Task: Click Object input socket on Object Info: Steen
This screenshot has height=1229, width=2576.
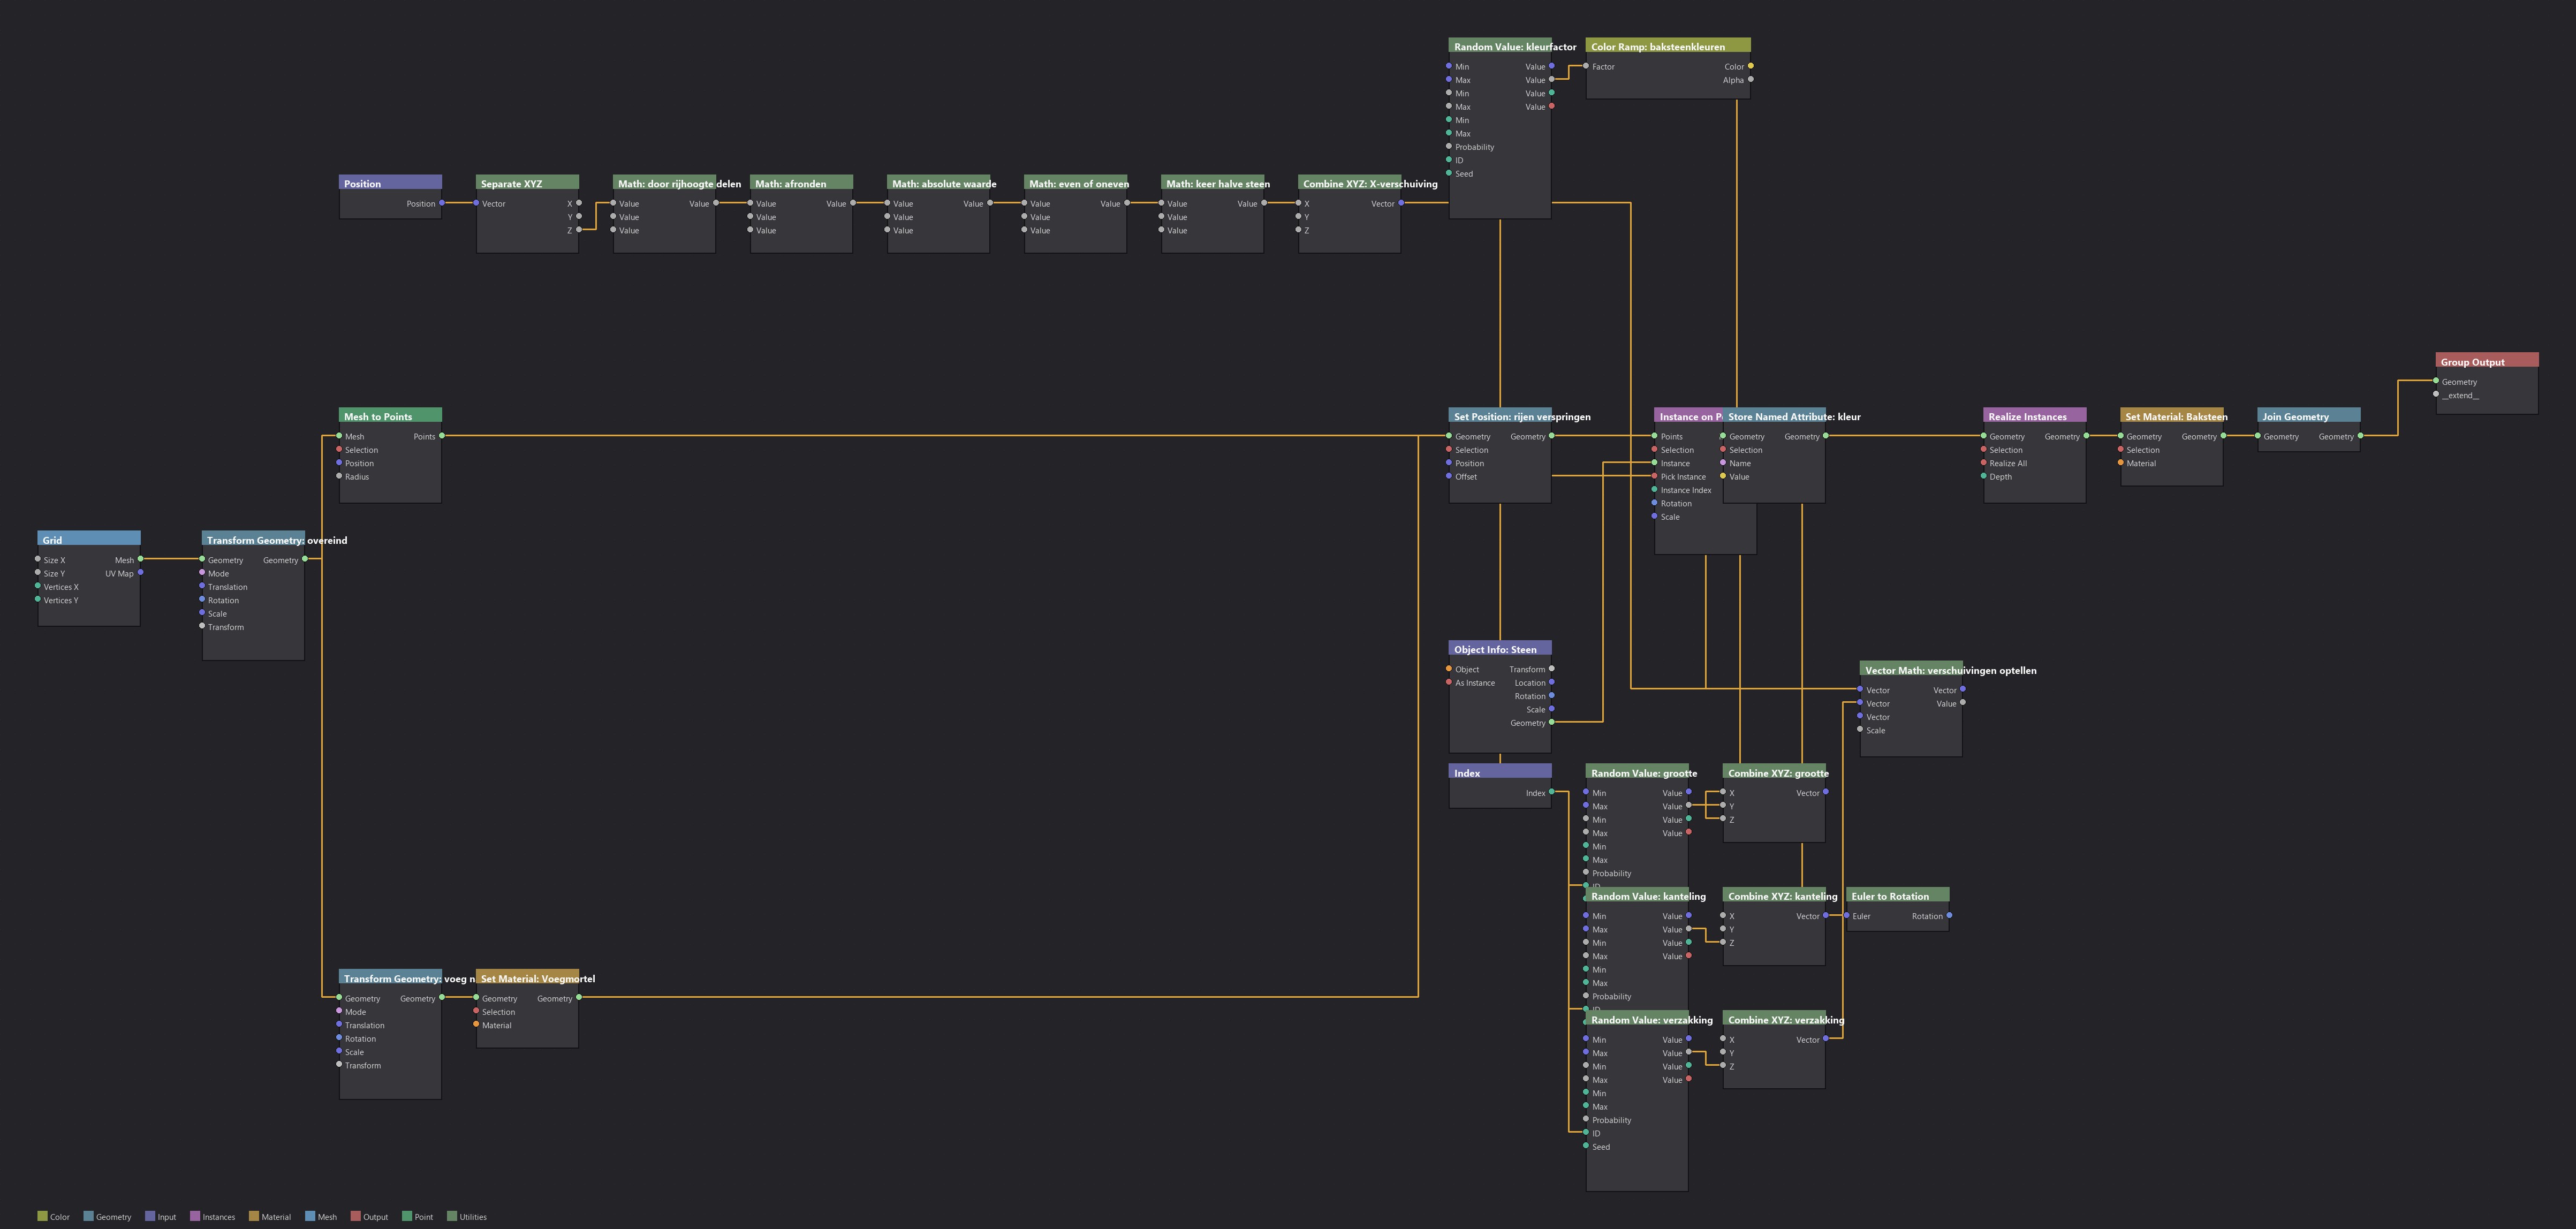Action: (x=1449, y=669)
